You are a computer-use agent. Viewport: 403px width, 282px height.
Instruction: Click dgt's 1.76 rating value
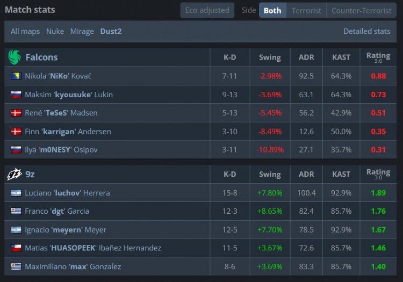pyautogui.click(x=378, y=211)
